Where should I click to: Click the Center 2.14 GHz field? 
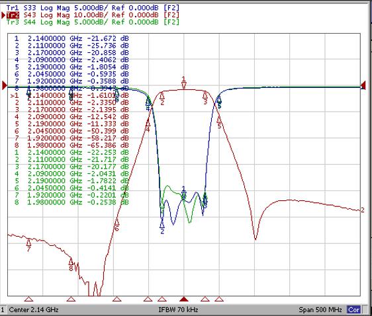tap(34, 309)
